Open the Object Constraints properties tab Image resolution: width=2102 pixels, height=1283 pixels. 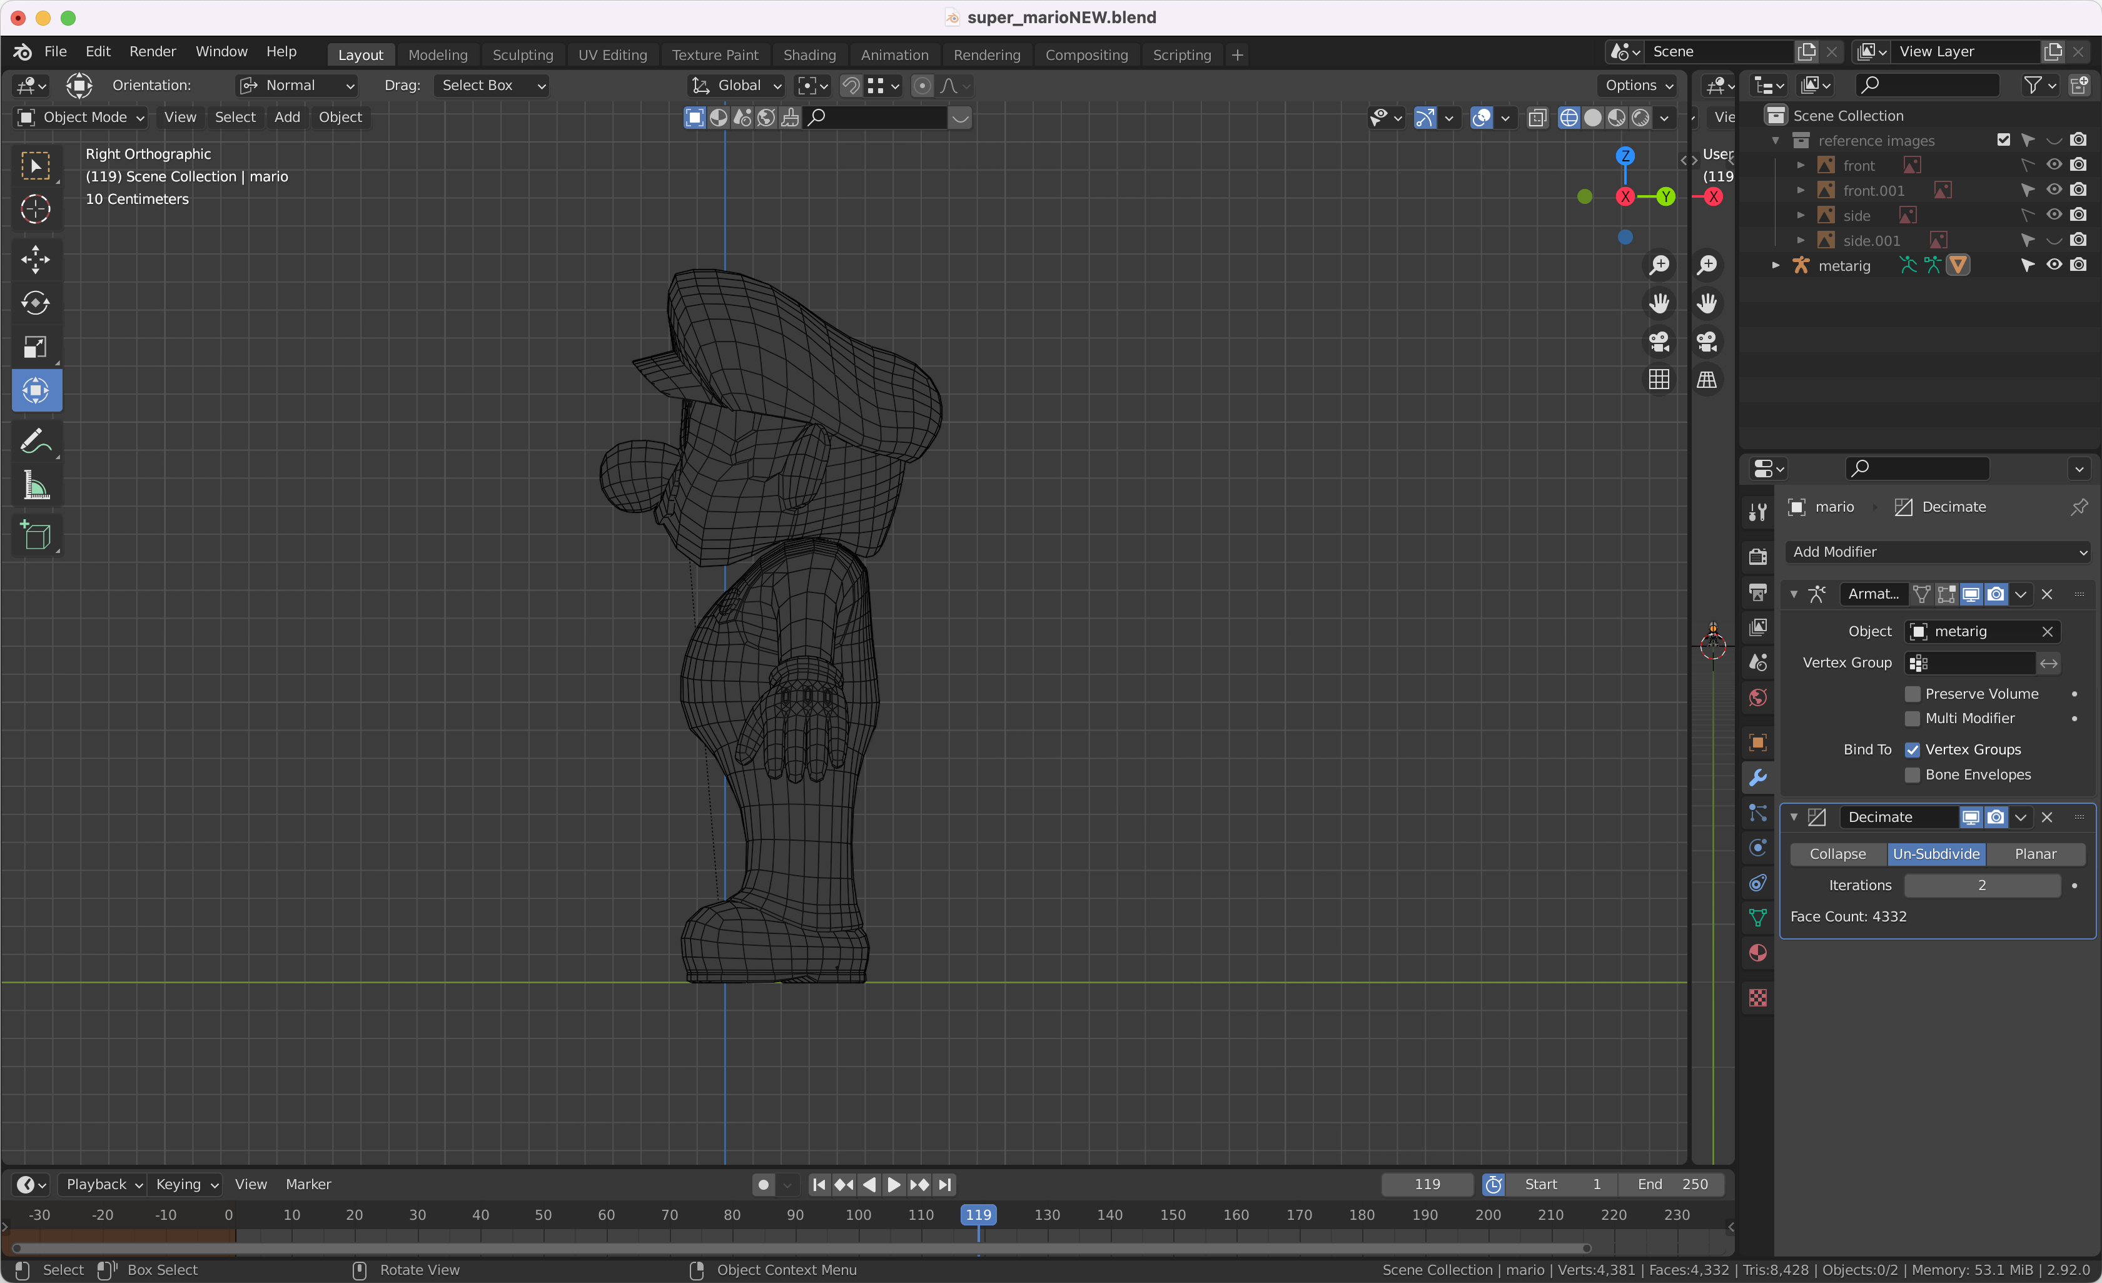tap(1757, 883)
